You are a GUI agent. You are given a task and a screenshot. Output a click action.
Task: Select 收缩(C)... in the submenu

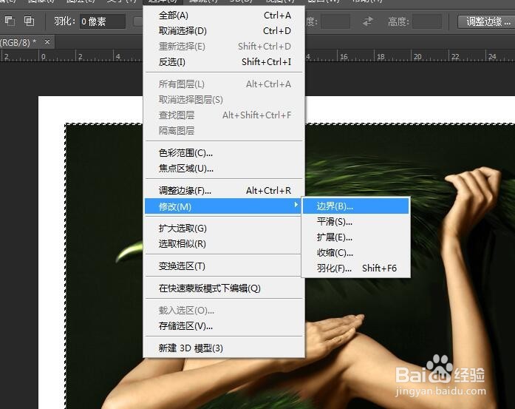coord(355,252)
